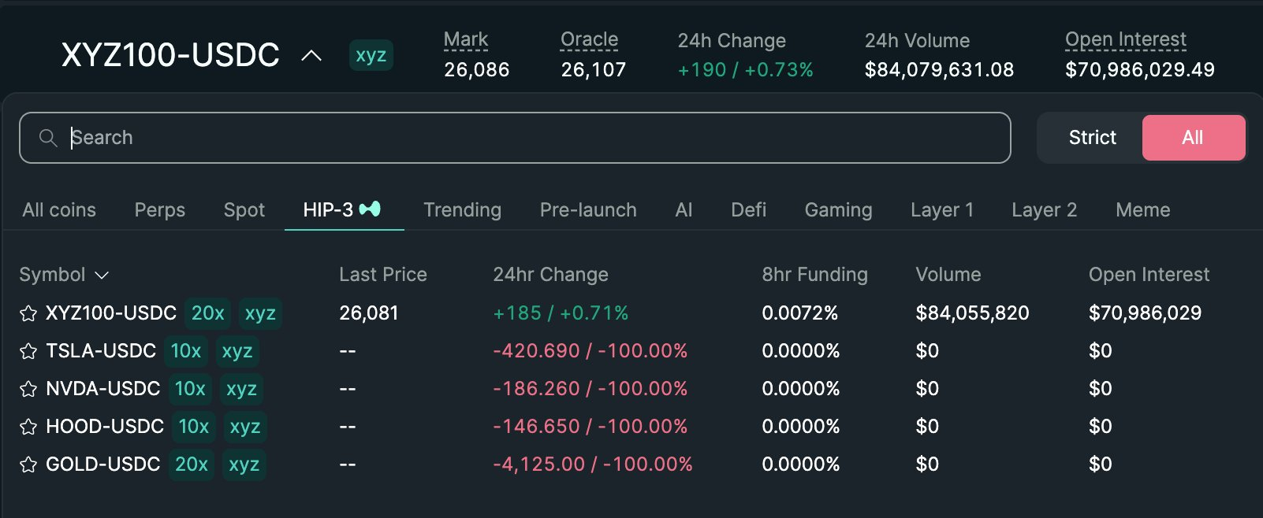1263x518 pixels.
Task: Select the All filter toggle
Action: 1193,138
